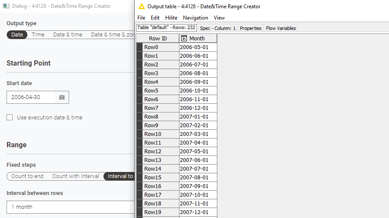Switch to the Flow Variables tab

pyautogui.click(x=281, y=28)
